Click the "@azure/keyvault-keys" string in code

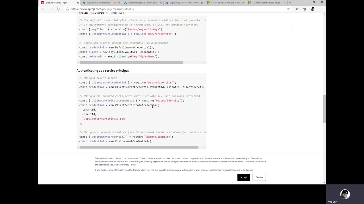[143, 29]
